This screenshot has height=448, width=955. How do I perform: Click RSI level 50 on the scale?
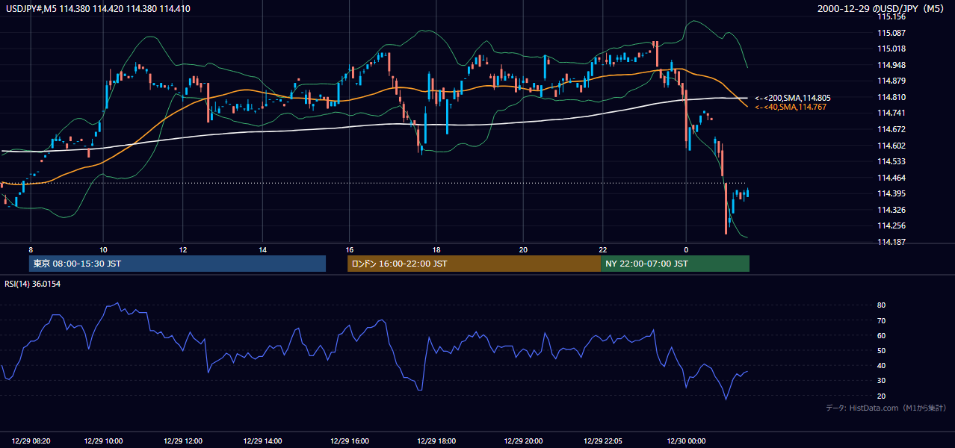click(881, 350)
